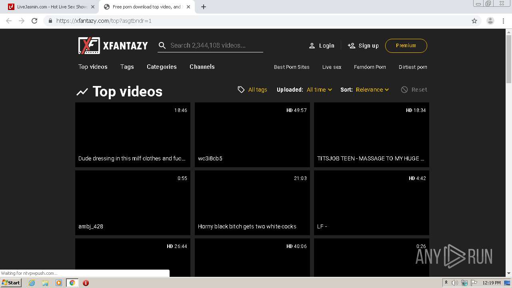The image size is (512, 288).
Task: Click the All tags tag icon
Action: pyautogui.click(x=241, y=90)
